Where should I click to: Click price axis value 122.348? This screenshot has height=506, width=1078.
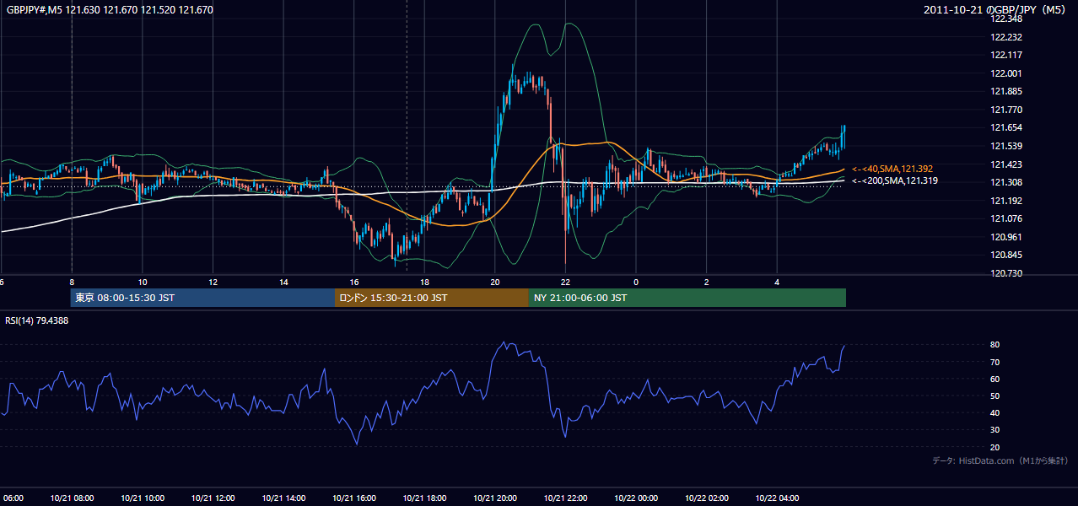pos(1006,19)
